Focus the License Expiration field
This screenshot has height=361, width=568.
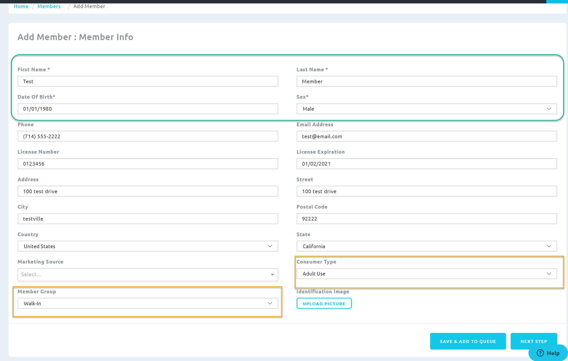click(426, 164)
